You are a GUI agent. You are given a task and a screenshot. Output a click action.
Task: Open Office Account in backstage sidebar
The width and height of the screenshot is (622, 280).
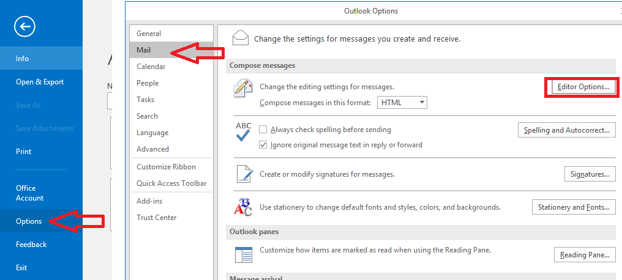[41, 193]
